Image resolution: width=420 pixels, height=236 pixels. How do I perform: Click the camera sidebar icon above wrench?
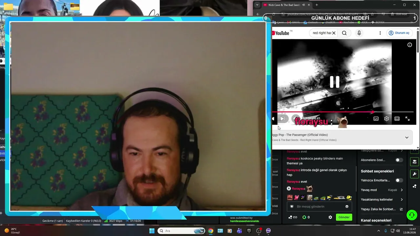pos(414,162)
